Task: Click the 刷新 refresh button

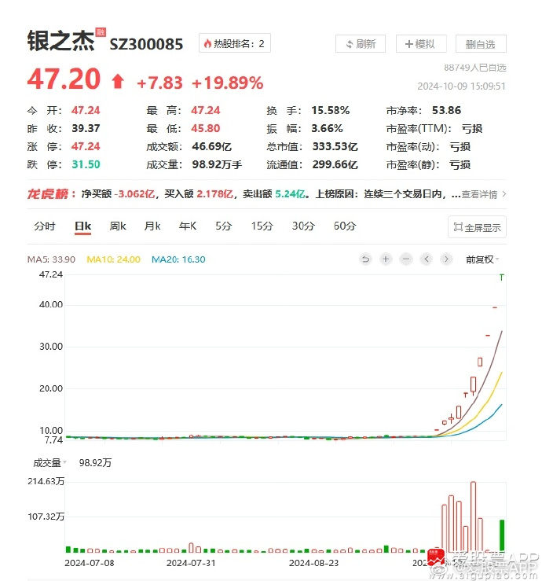Action: 361,44
